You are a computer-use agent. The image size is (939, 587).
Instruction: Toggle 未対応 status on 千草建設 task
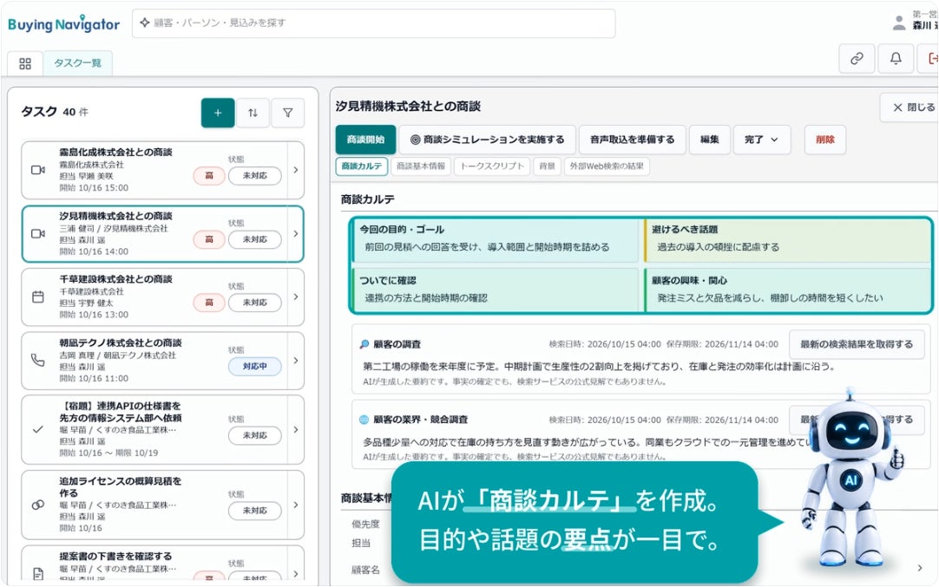pos(254,303)
